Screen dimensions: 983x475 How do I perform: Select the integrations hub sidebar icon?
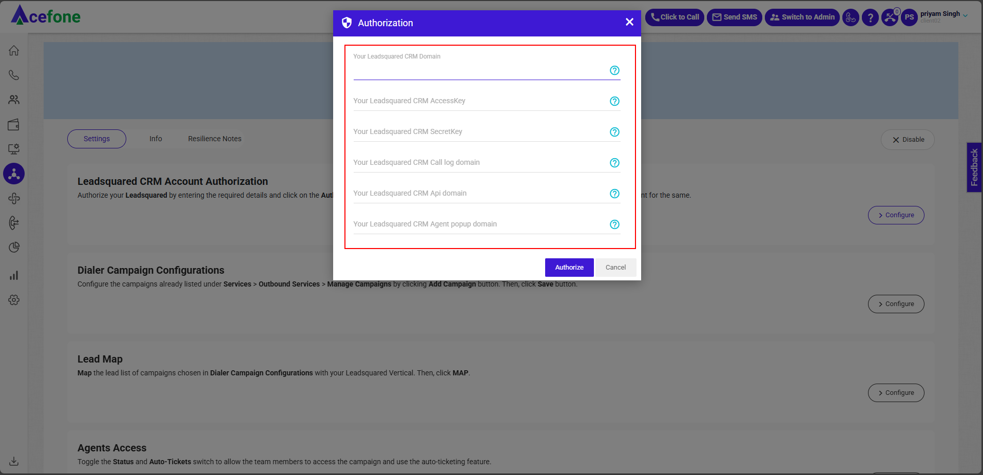(14, 174)
